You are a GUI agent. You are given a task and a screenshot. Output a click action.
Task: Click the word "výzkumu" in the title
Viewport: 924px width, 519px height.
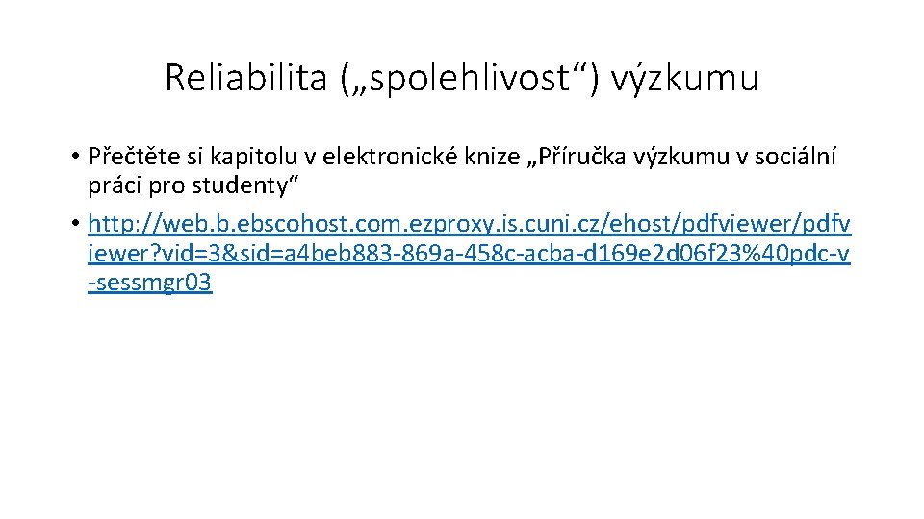tap(684, 78)
